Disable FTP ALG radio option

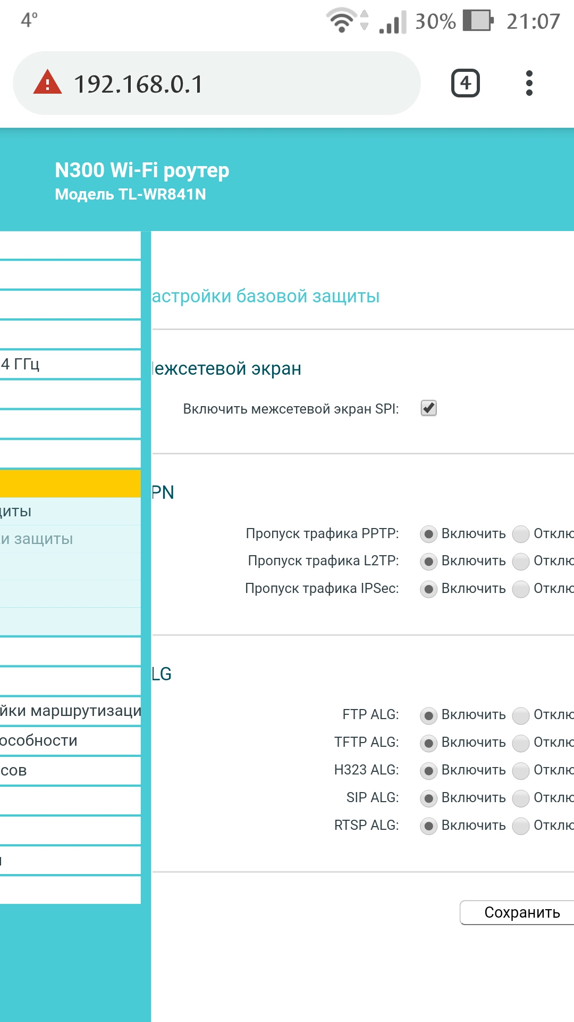(521, 715)
